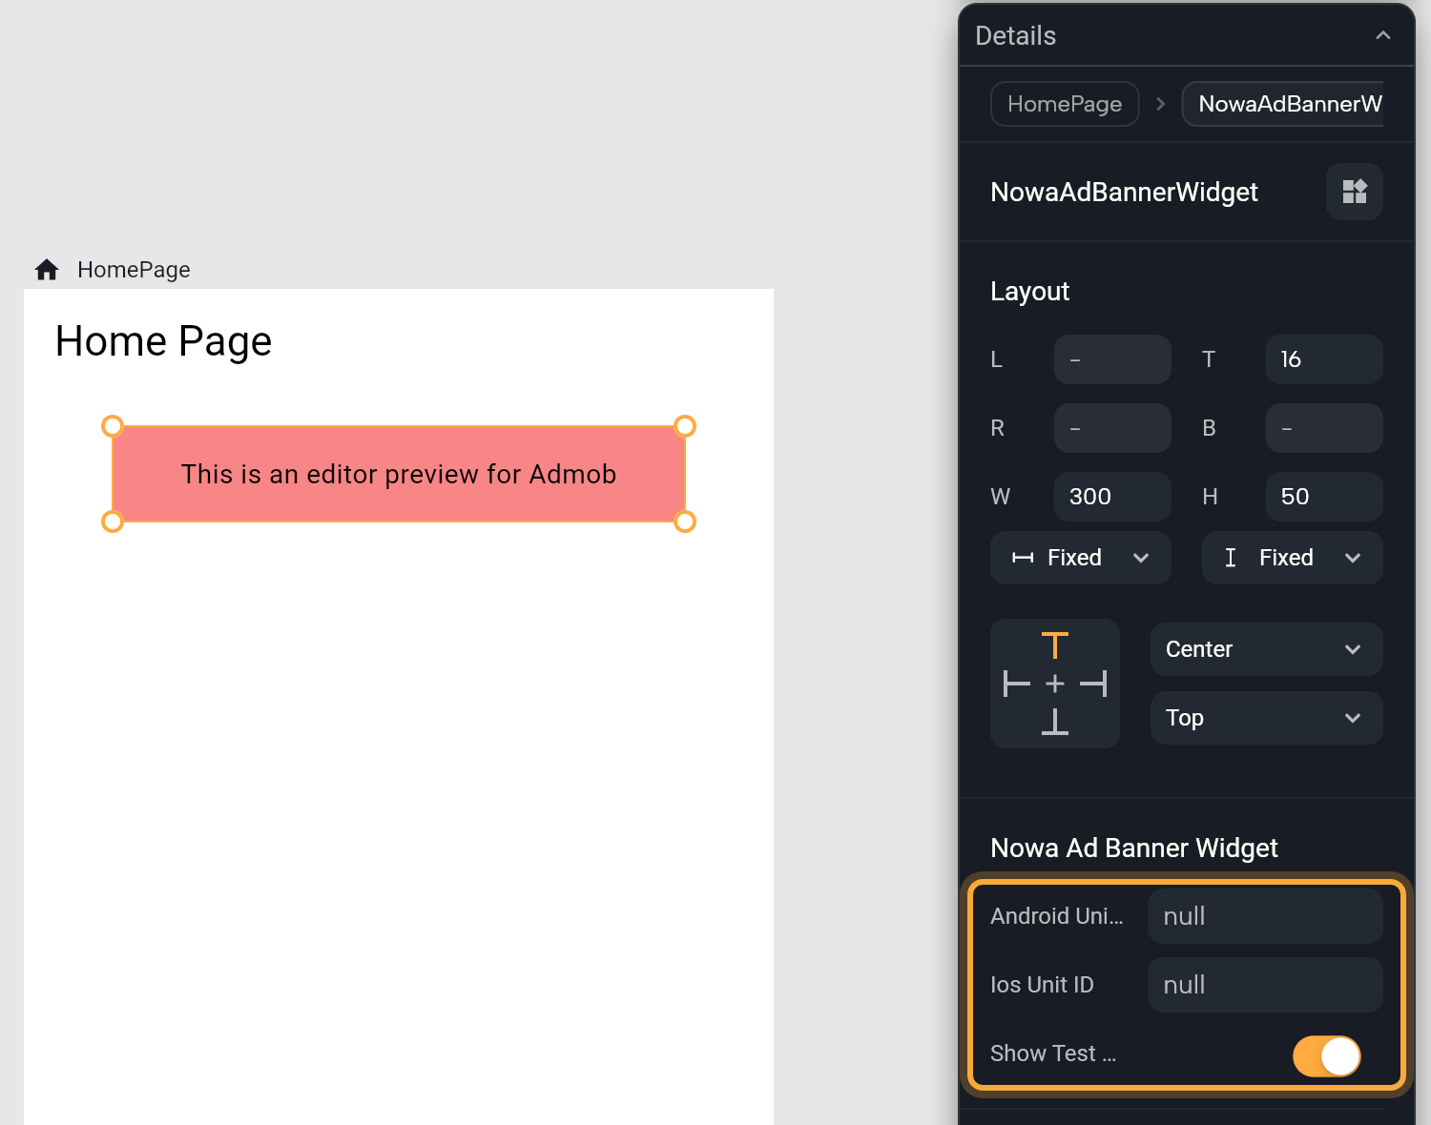
Task: Go to HomePage breadcrumb
Action: 1065,104
